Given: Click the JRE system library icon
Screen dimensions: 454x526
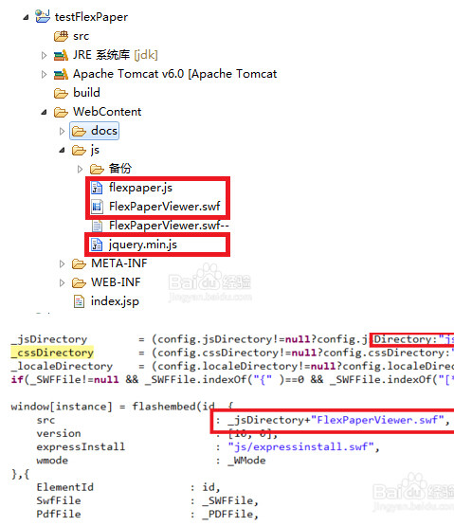Looking at the screenshot, I should pos(61,55).
